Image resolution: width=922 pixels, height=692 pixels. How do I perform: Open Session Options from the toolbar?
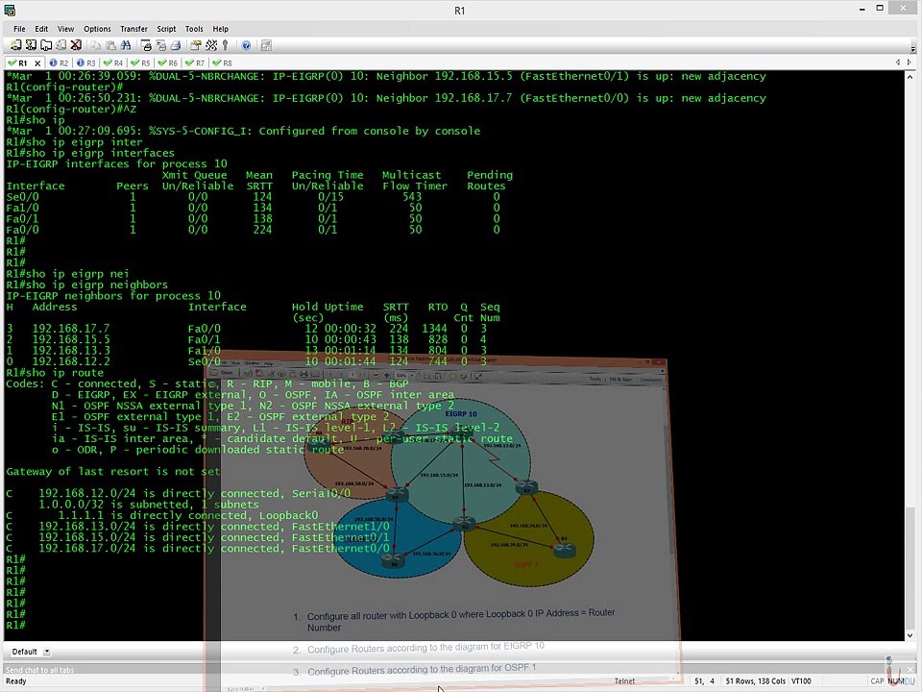click(x=196, y=45)
